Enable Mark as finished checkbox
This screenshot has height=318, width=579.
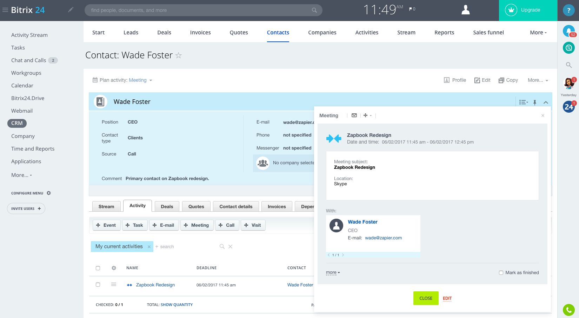pos(501,273)
